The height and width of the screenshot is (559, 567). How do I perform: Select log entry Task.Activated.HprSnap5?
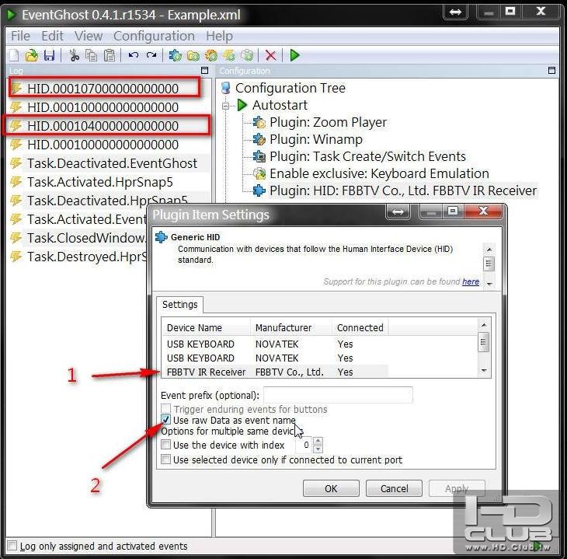tap(99, 182)
